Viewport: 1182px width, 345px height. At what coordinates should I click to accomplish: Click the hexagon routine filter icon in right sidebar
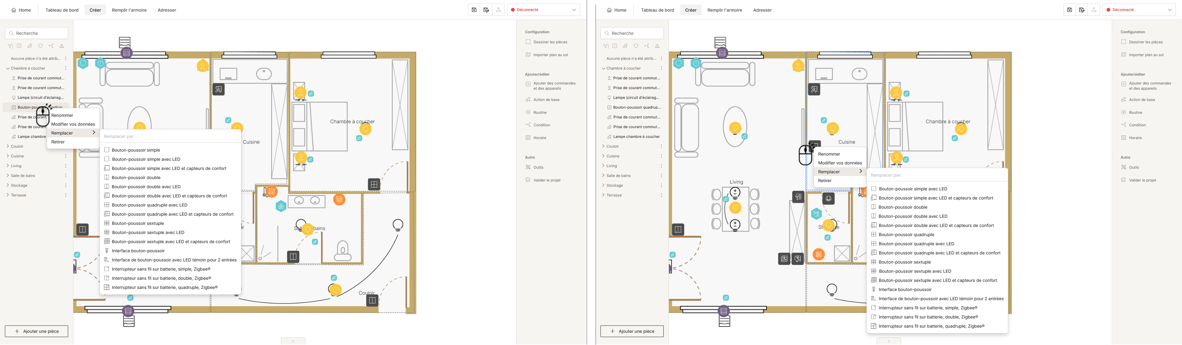636,46
